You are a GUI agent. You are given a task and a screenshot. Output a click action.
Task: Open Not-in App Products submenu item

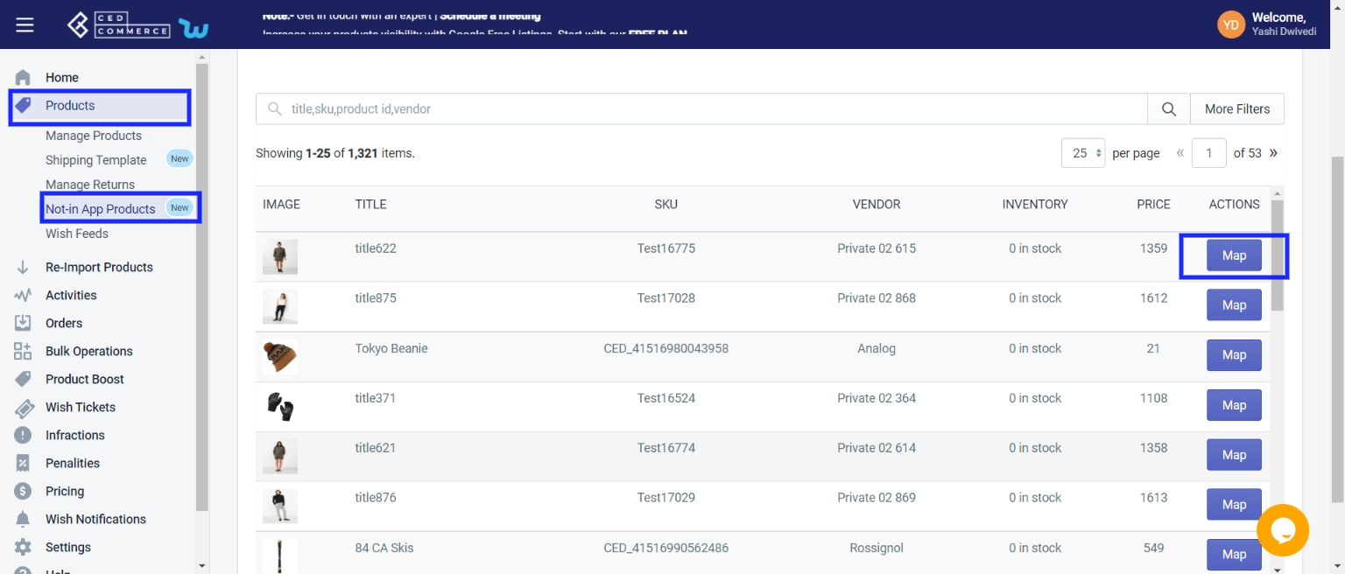(101, 209)
